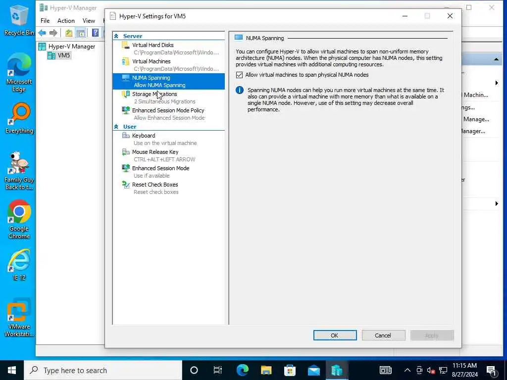Select Enhanced Session Mode under User
This screenshot has height=380, width=507.
click(x=168, y=172)
